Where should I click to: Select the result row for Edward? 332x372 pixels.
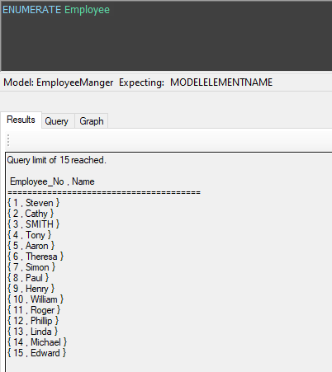[37, 353]
